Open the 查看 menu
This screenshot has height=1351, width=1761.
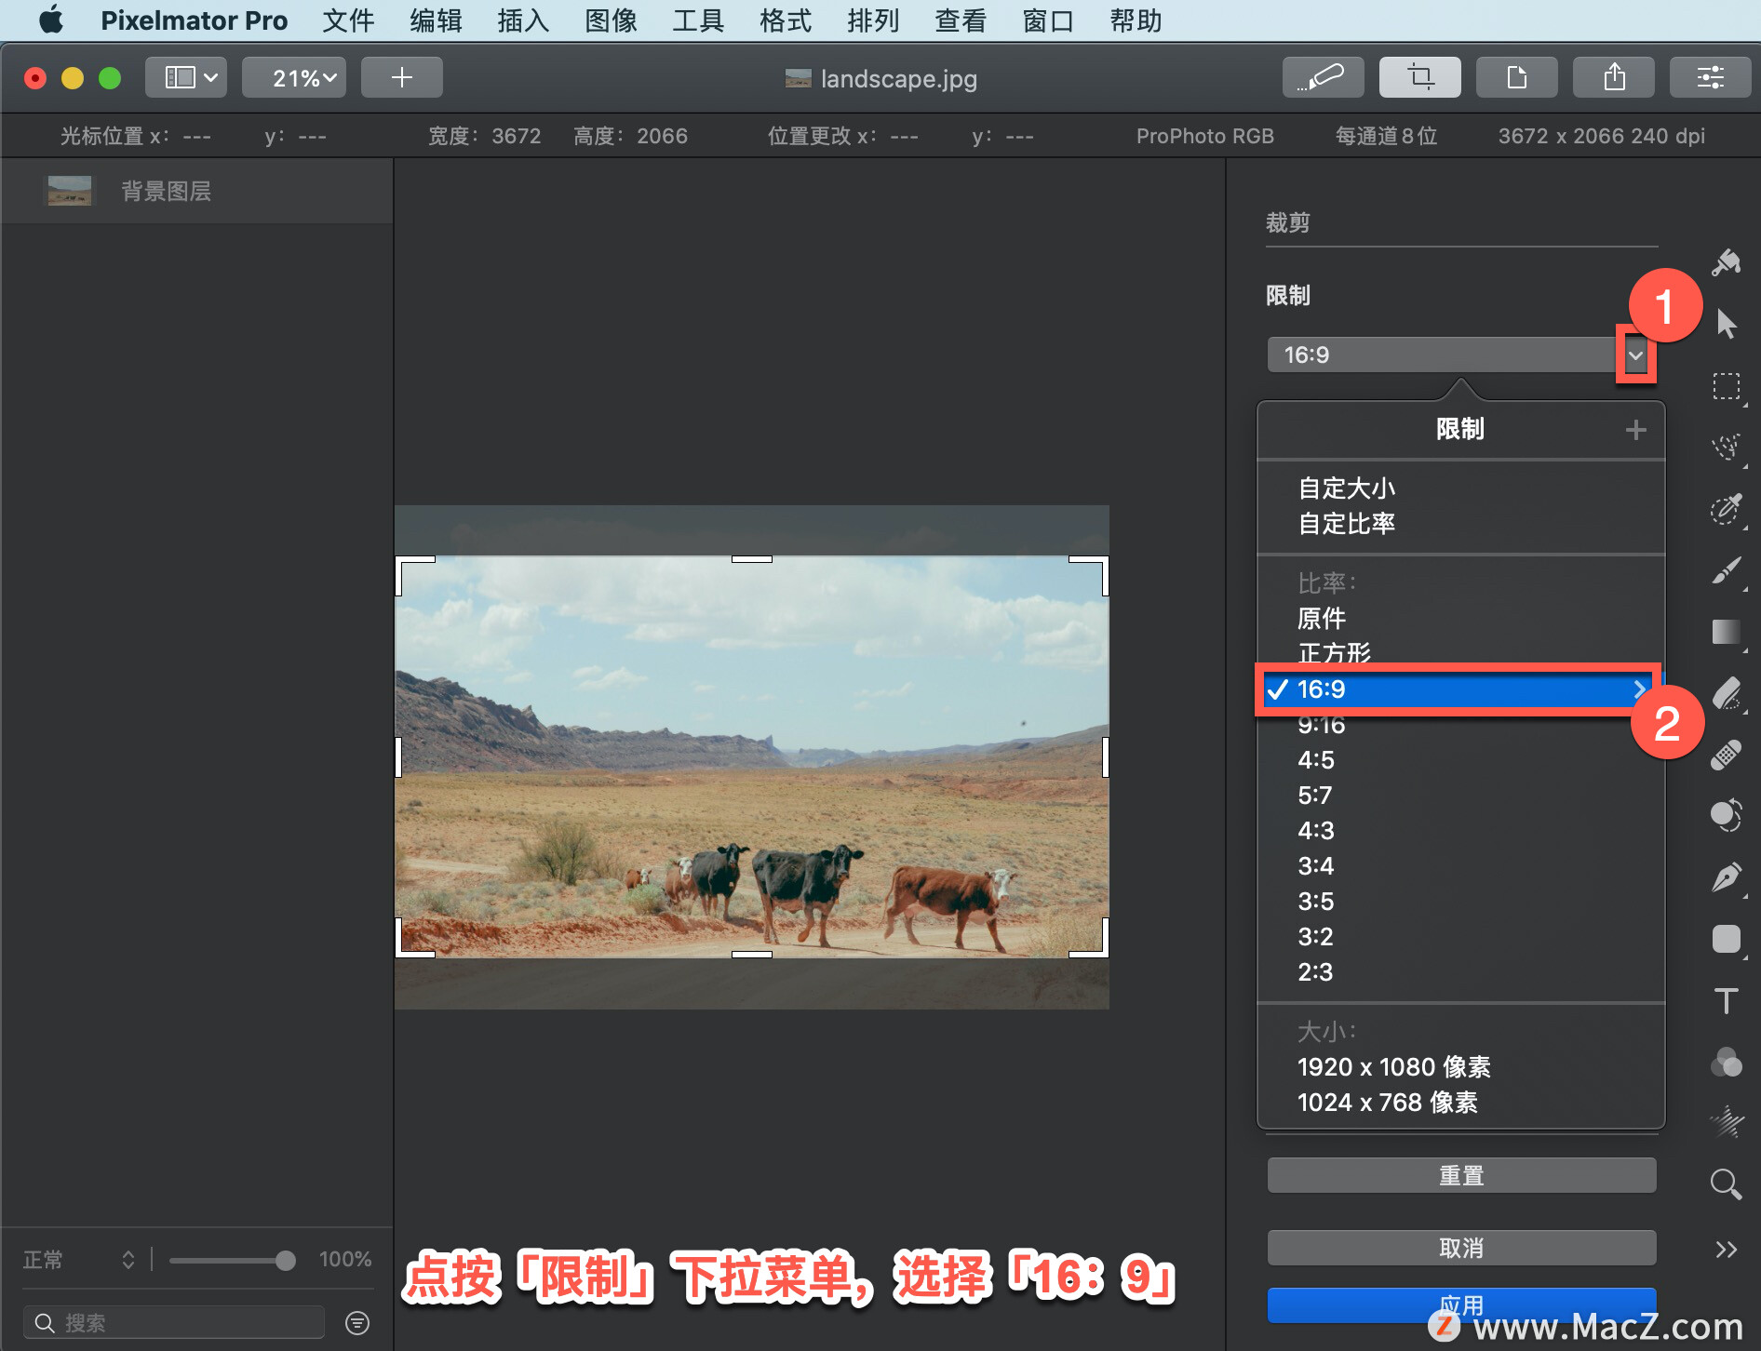coord(961,20)
